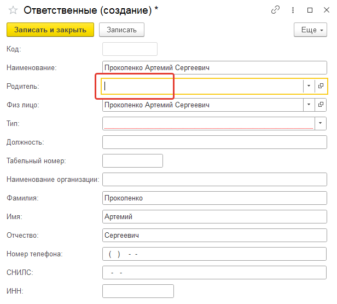Open the Еще menu
Viewport: 337px width, 304px height.
310,30
